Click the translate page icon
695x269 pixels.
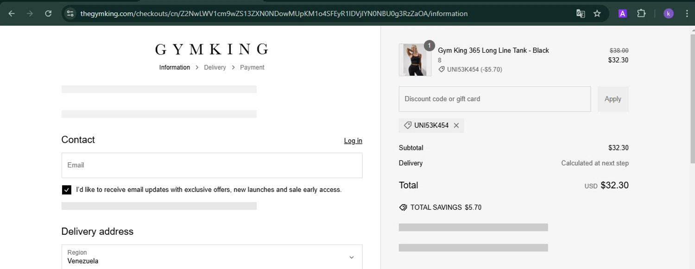(x=581, y=13)
